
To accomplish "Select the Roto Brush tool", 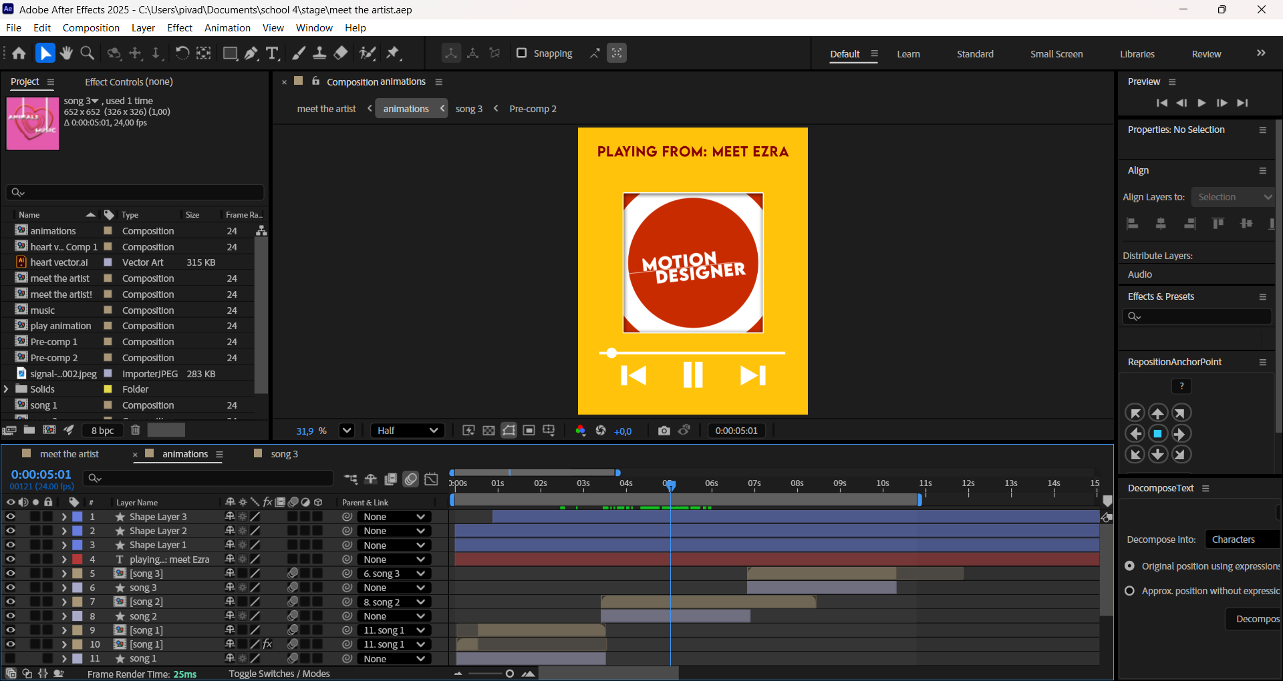I will click(x=367, y=53).
